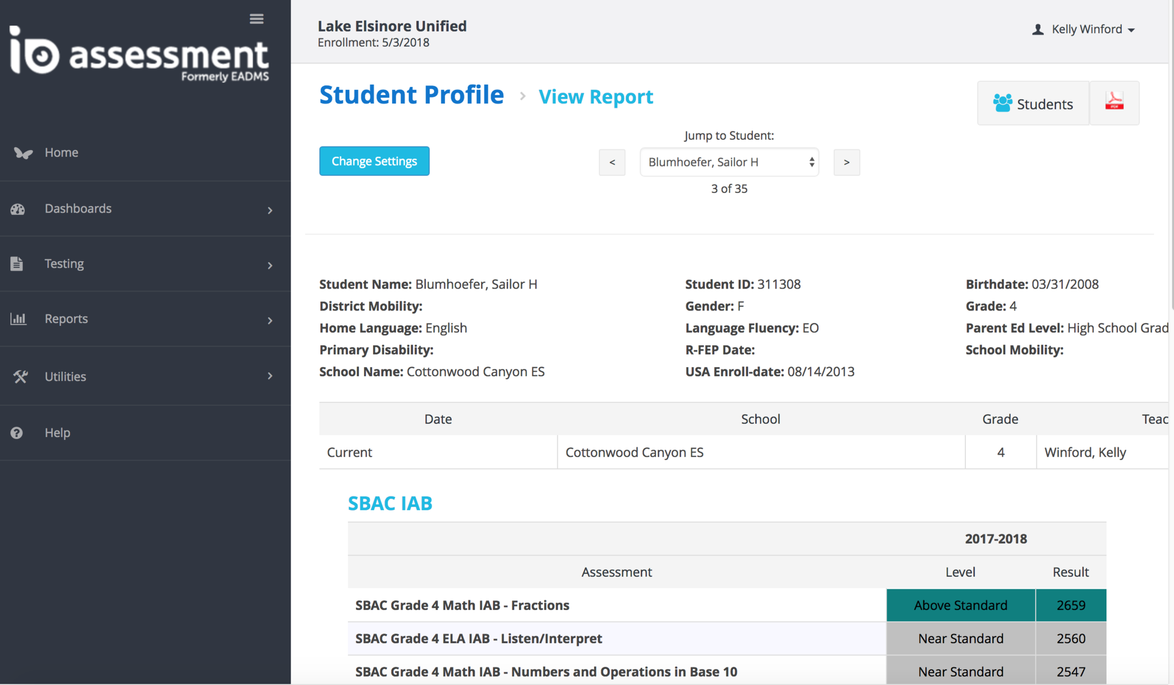Click the Help question mark icon
The height and width of the screenshot is (685, 1174).
pyautogui.click(x=17, y=433)
